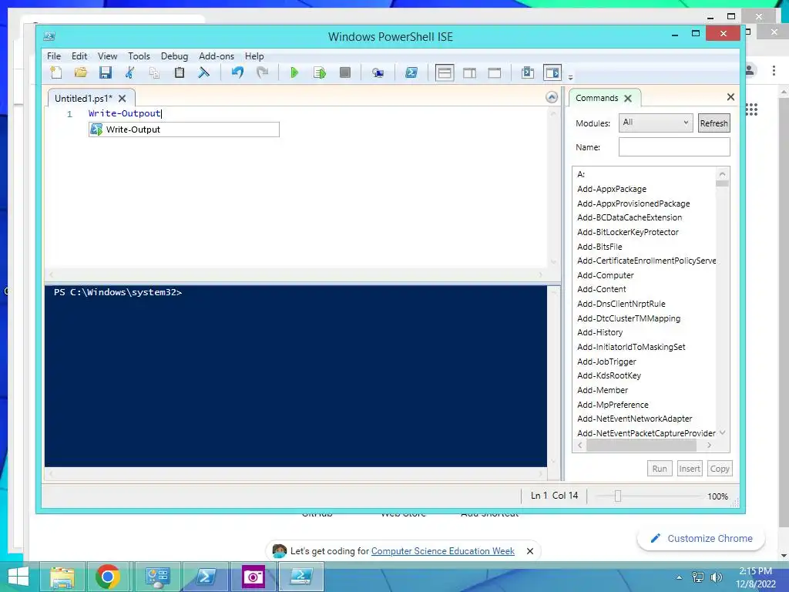This screenshot has height=592, width=789.
Task: Open the Edit menu
Action: (79, 55)
